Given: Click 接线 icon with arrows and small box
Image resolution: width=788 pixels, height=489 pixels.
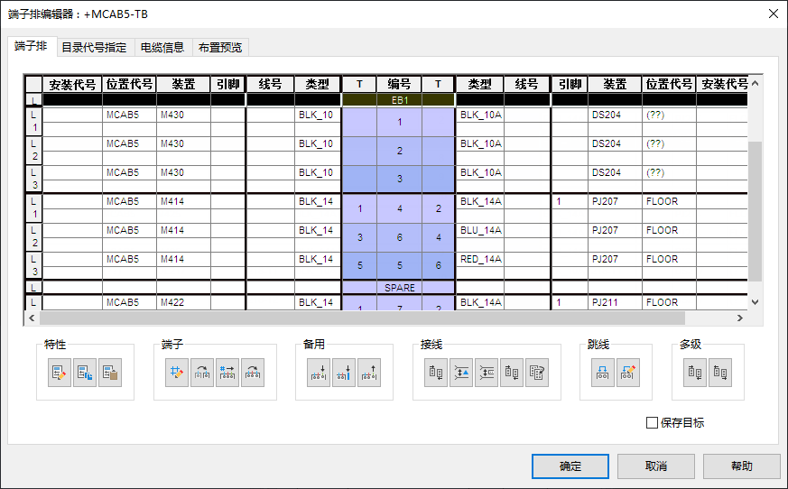Looking at the screenshot, I should point(487,373).
